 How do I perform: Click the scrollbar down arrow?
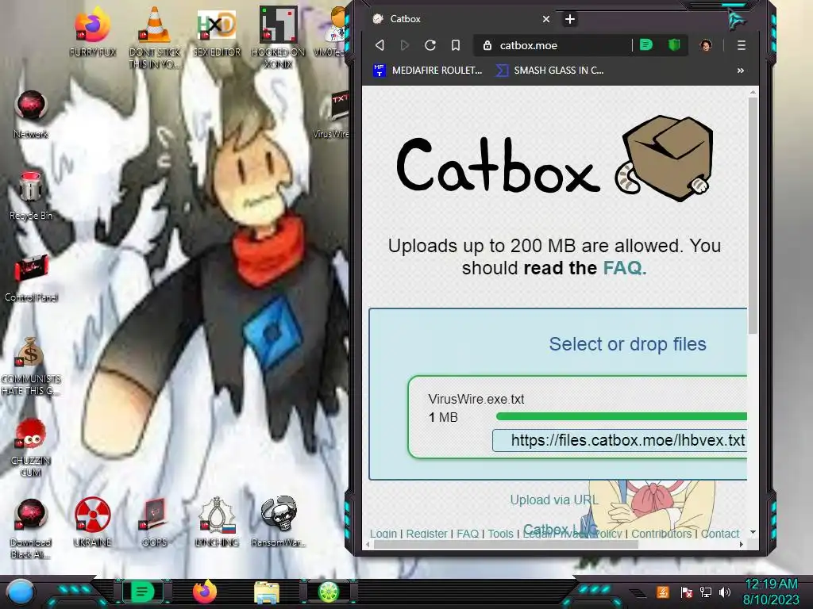[x=753, y=532]
